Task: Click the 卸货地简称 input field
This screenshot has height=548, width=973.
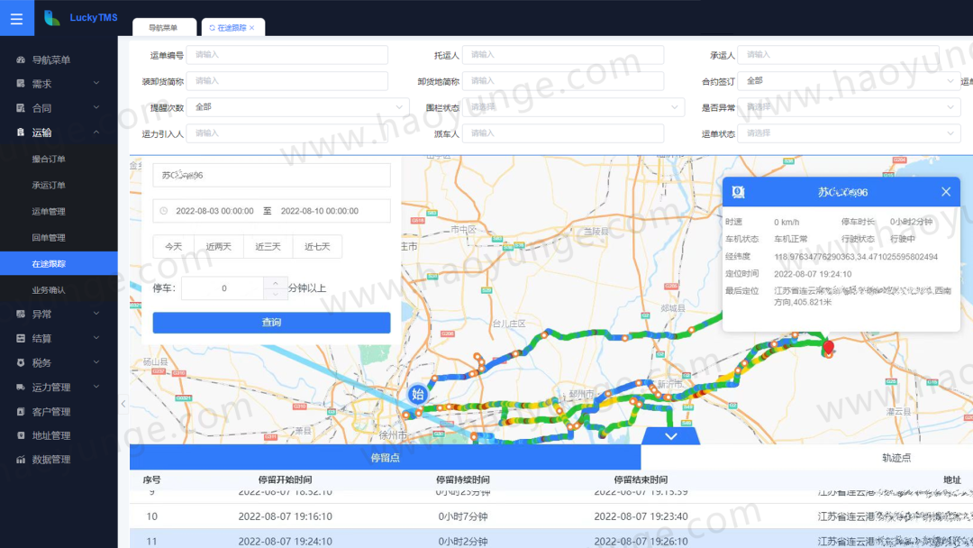Action: [563, 81]
